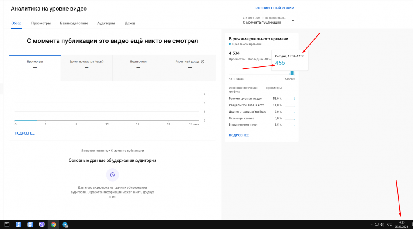The width and height of the screenshot is (413, 229).
Task: Click the volume speaker icon in system tray
Action: 382,224
